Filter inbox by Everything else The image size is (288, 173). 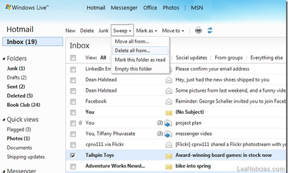[266, 58]
